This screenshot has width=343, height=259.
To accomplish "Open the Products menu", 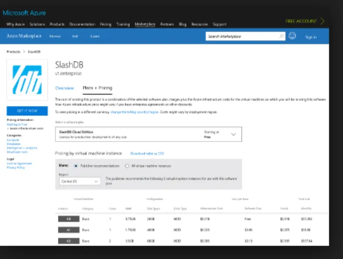I will (57, 24).
